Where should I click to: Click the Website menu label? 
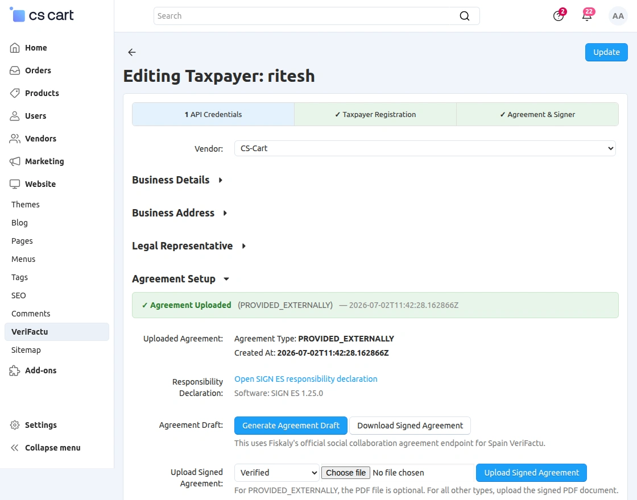[40, 184]
